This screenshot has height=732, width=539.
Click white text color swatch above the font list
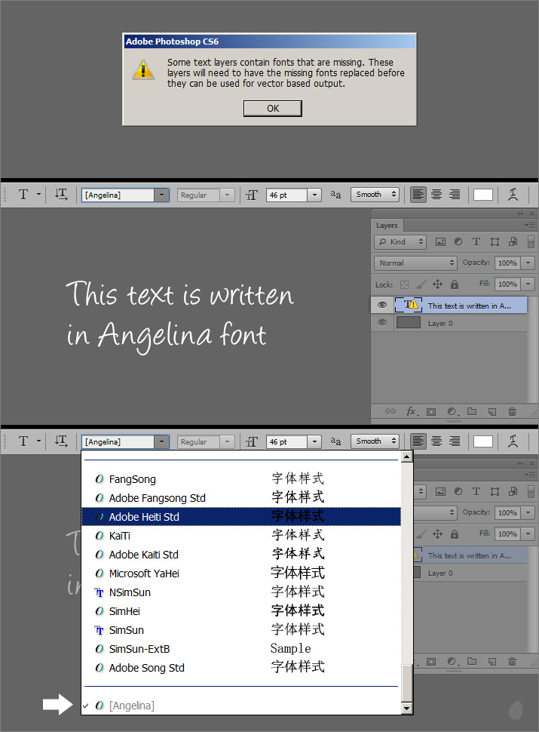[x=482, y=441]
